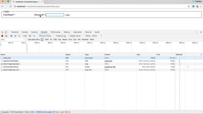Click site info icon in address bar
This screenshot has height=114, width=203.
(x=15, y=6)
